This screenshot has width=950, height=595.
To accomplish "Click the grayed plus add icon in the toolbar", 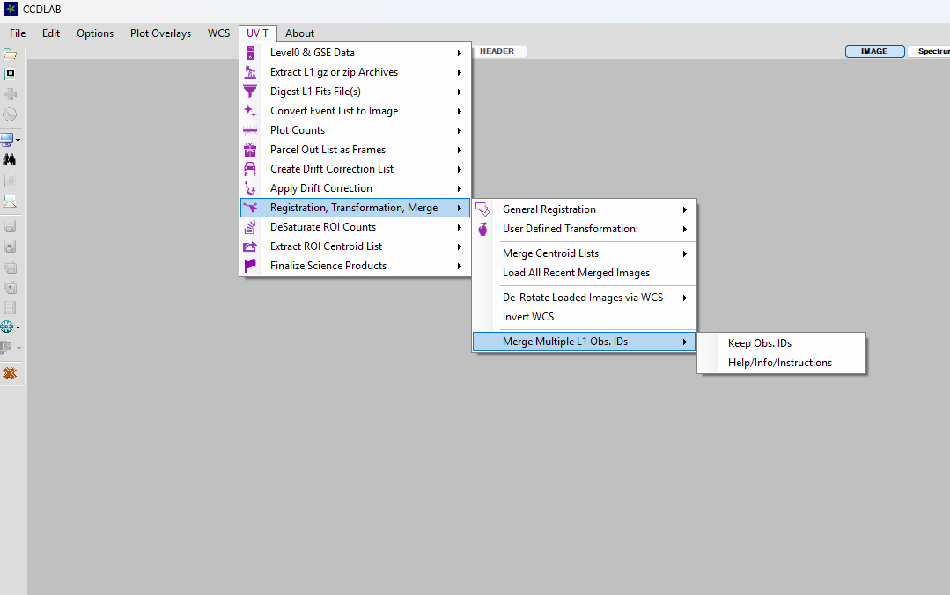I will (x=10, y=94).
